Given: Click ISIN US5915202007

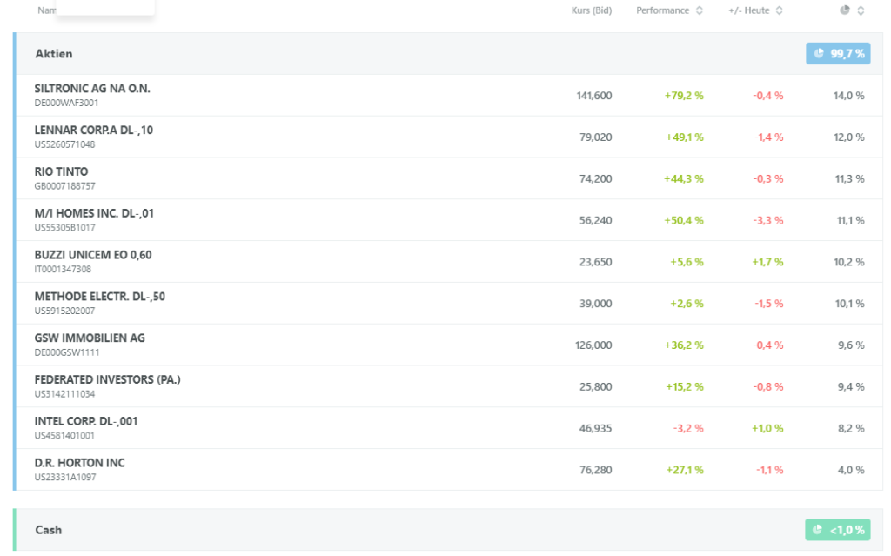Looking at the screenshot, I should 64,311.
